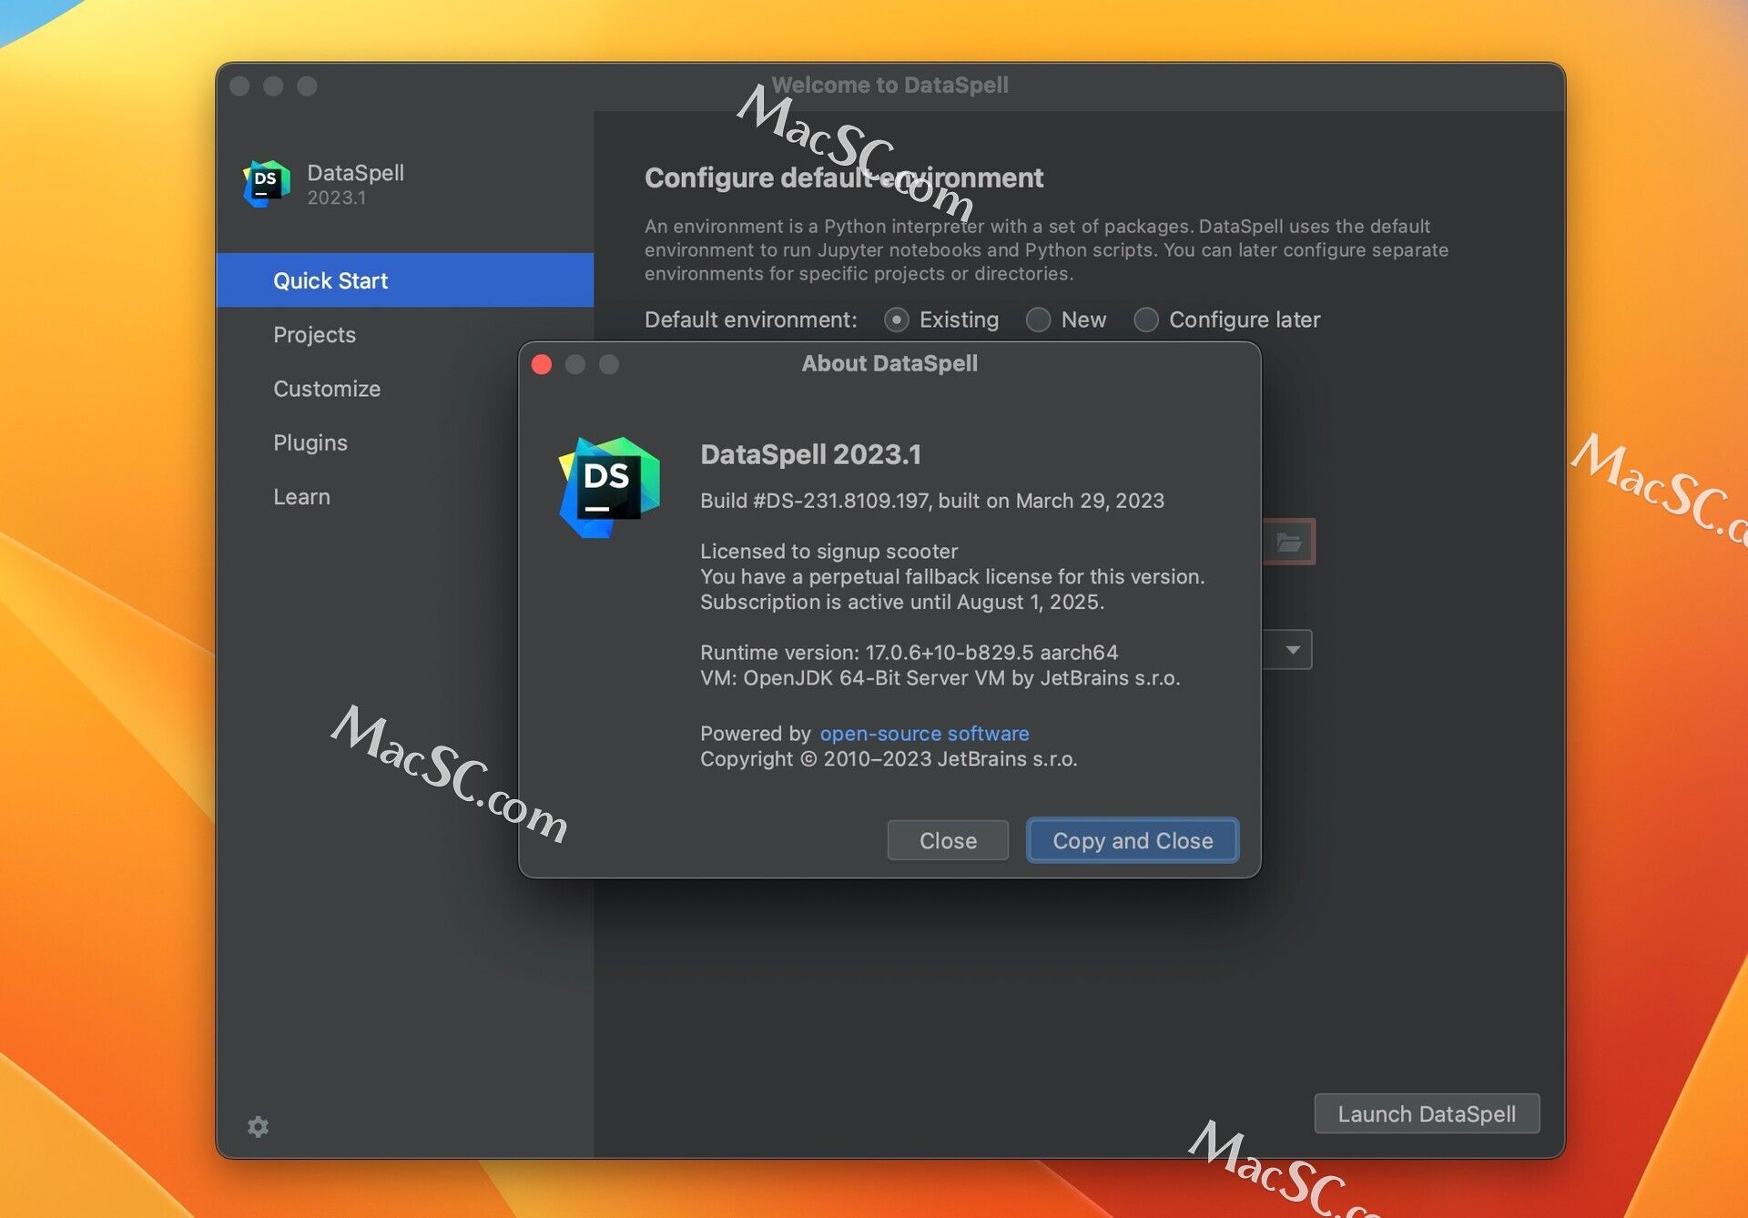Click the Licensed to signup scooter text
The height and width of the screenshot is (1218, 1748).
pos(828,552)
